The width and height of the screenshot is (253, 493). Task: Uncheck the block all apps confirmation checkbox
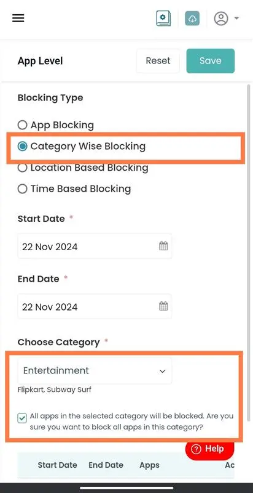[x=22, y=418]
